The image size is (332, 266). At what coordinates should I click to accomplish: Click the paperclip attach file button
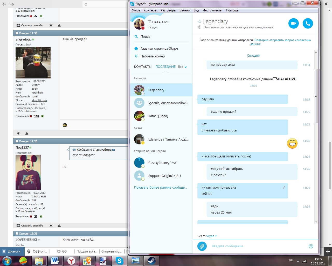coord(202,246)
